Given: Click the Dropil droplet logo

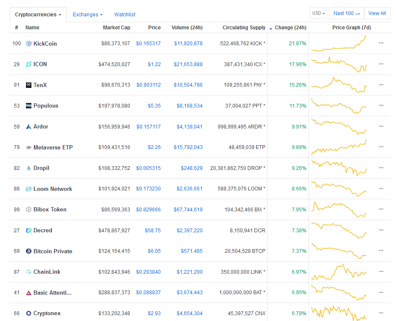Looking at the screenshot, I should pos(28,168).
